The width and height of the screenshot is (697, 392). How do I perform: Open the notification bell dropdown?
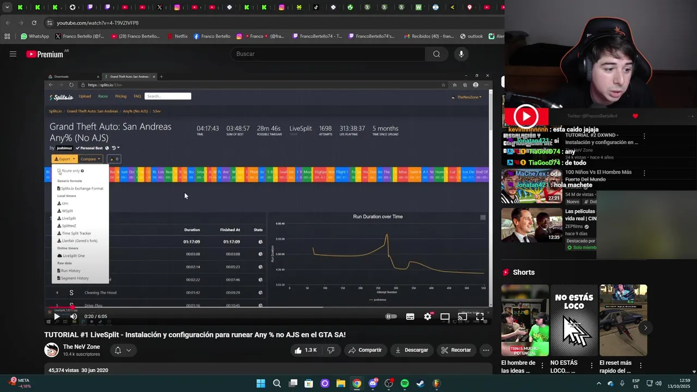123,350
